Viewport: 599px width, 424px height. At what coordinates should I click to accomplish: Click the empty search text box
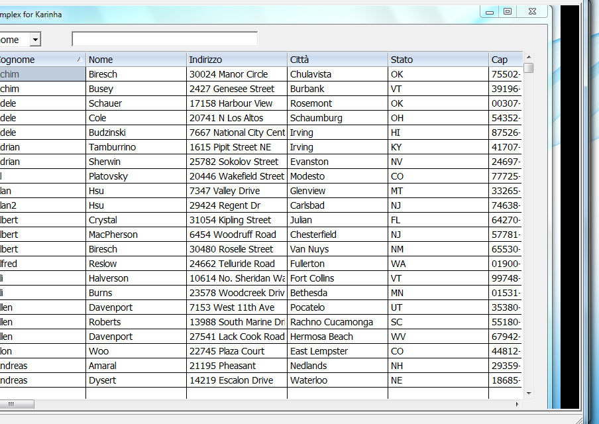pos(164,39)
